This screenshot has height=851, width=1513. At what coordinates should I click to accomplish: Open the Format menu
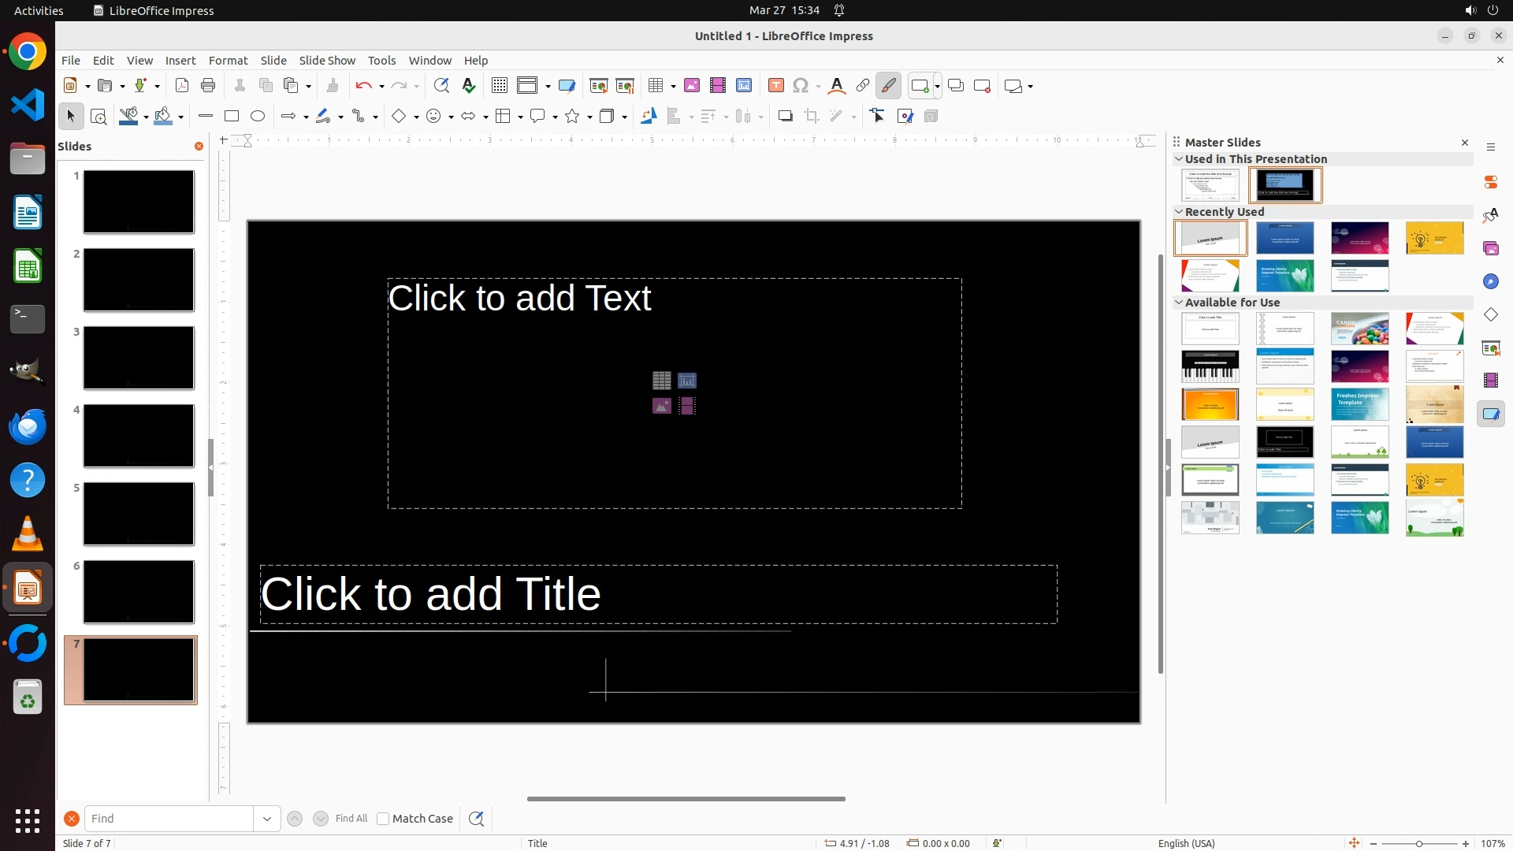tap(228, 61)
